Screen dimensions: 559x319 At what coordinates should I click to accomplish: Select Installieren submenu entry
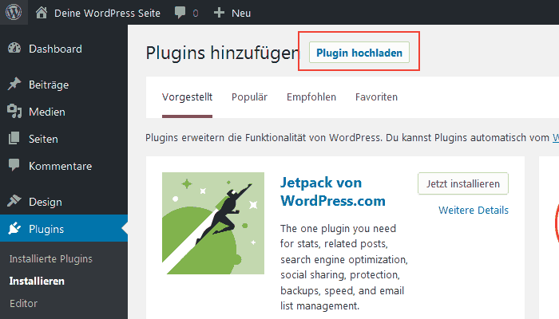(37, 281)
